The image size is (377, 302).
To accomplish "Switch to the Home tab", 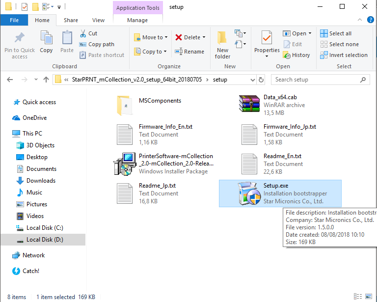I will [x=42, y=20].
